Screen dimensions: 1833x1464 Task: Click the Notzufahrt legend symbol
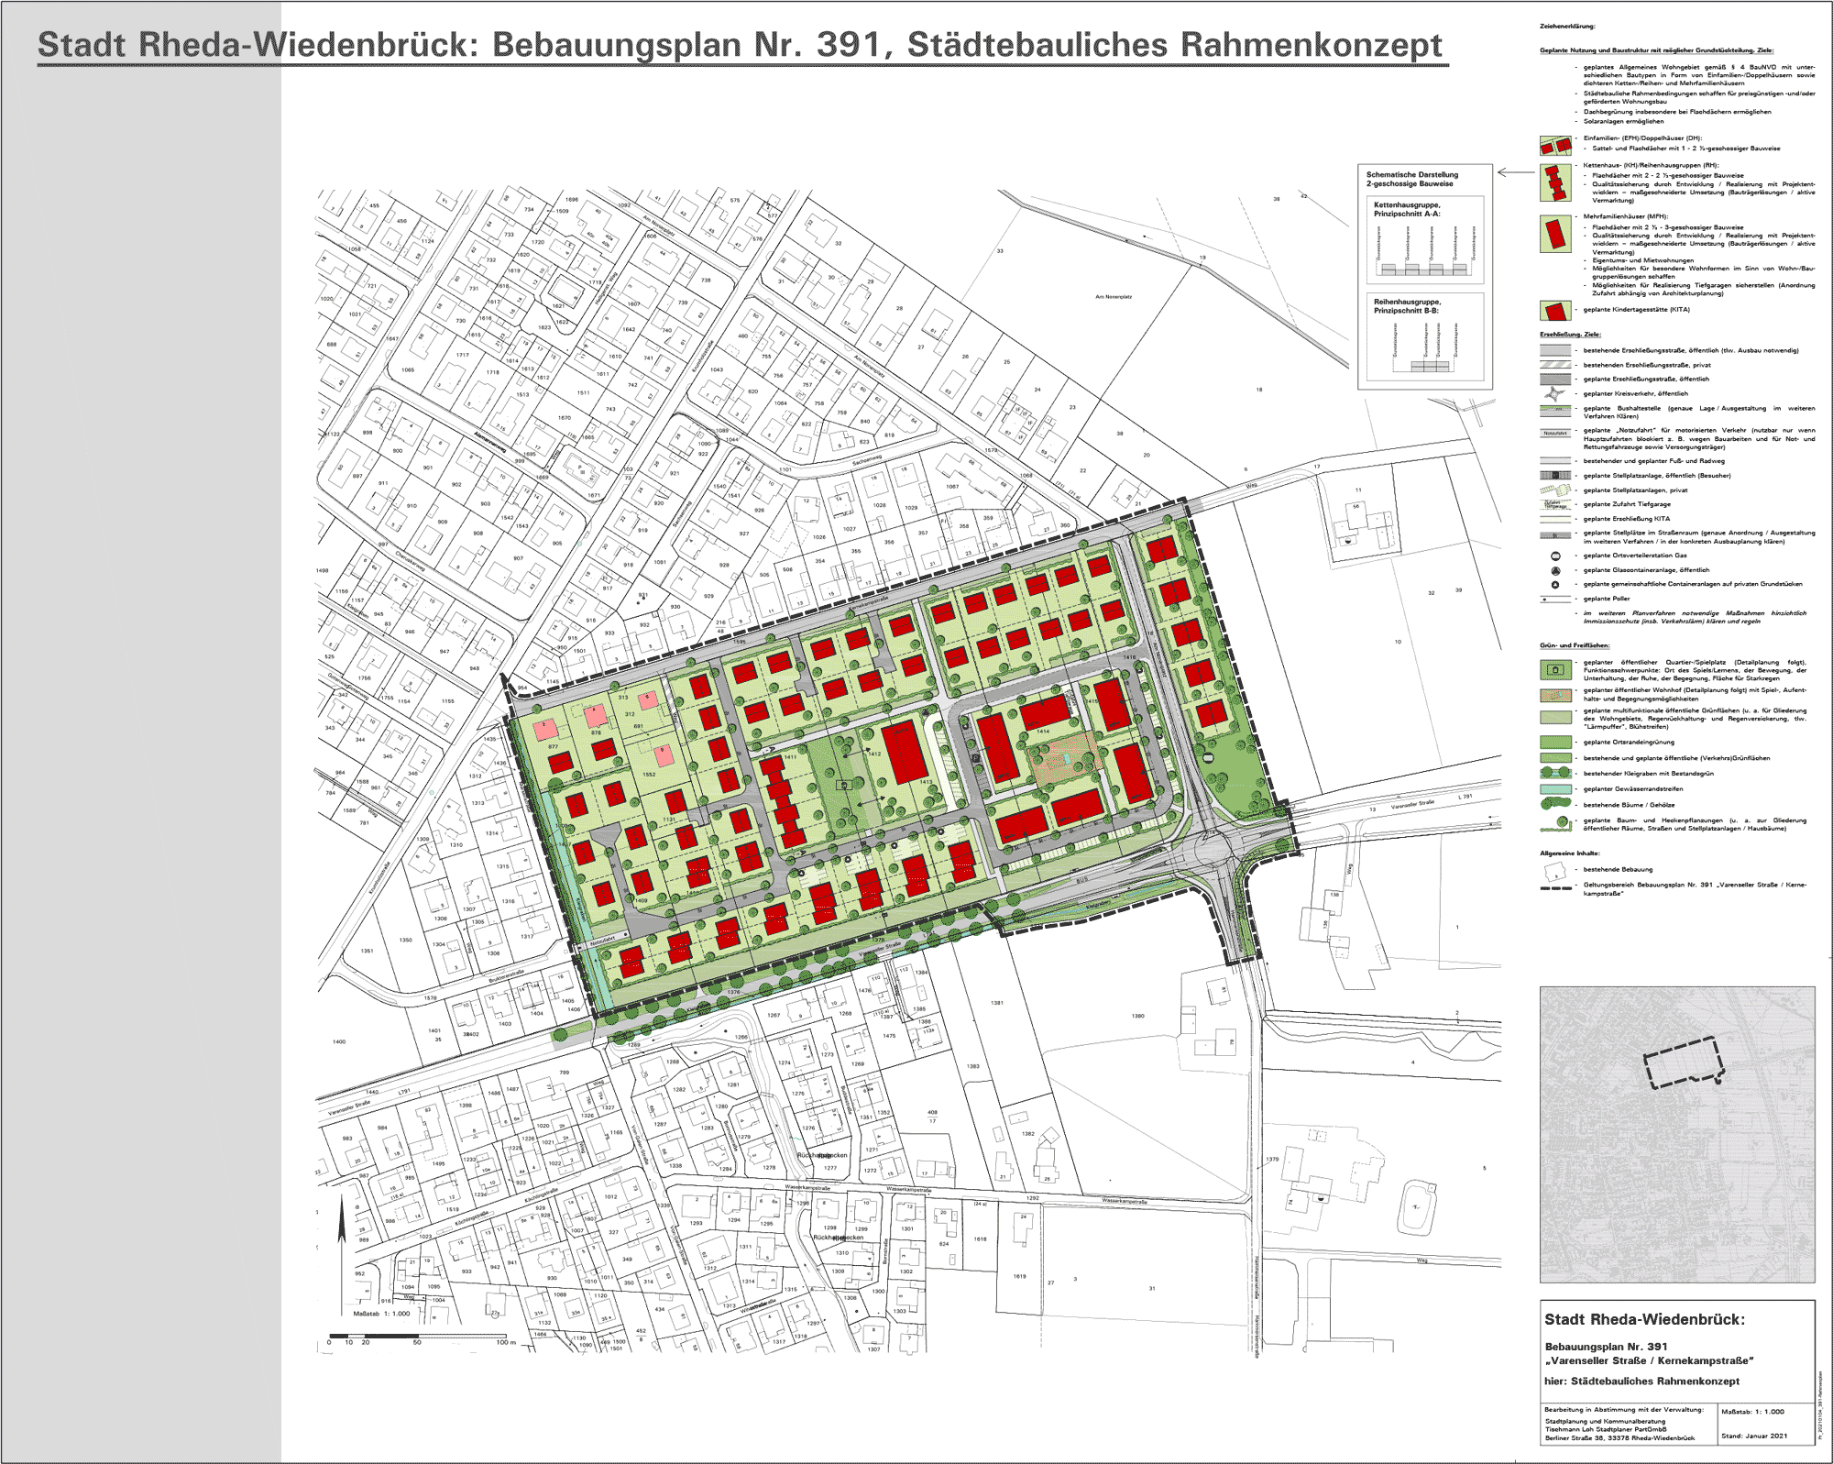point(1554,433)
